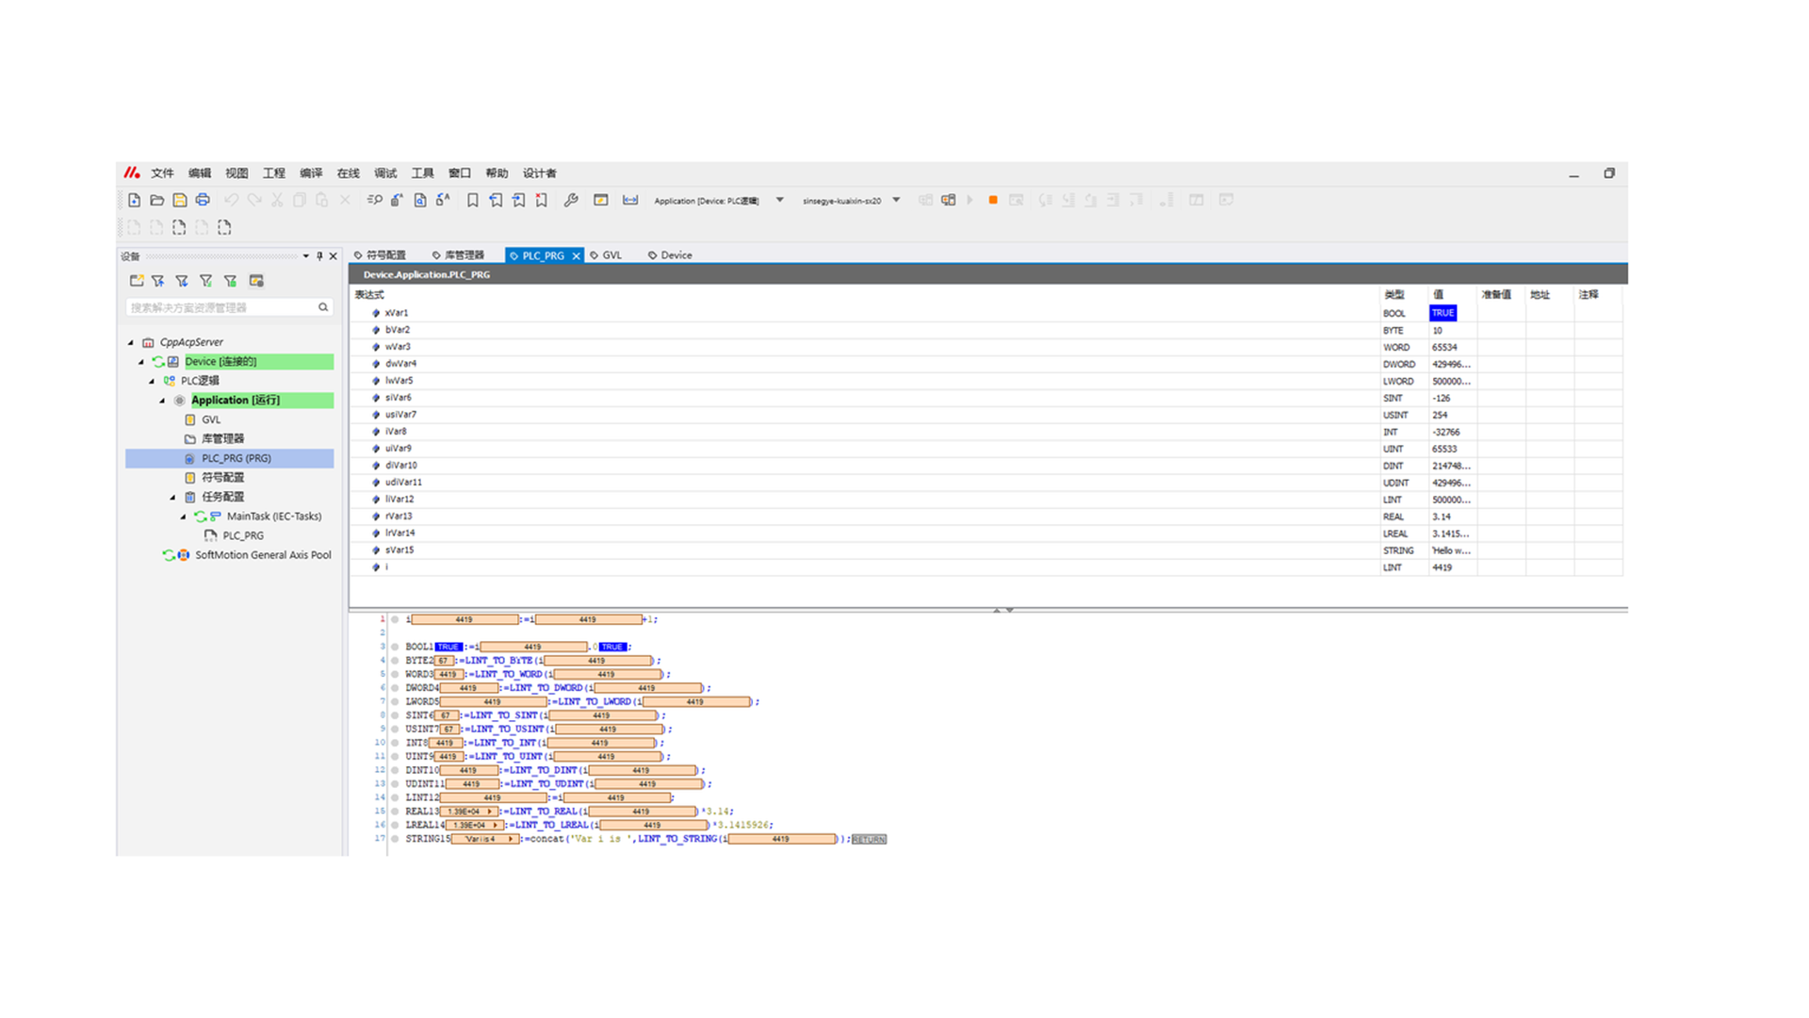Click the orange Stop application icon
Viewport: 1809px width, 1018px height.
pos(992,200)
